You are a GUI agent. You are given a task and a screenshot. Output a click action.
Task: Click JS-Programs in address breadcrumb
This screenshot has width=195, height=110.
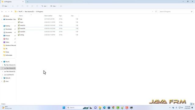tap(40, 12)
